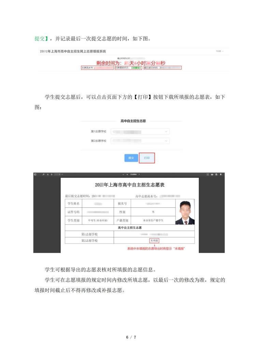Open the 第1志愿学校 dropdown
The height and width of the screenshot is (361, 256).
tap(140, 131)
